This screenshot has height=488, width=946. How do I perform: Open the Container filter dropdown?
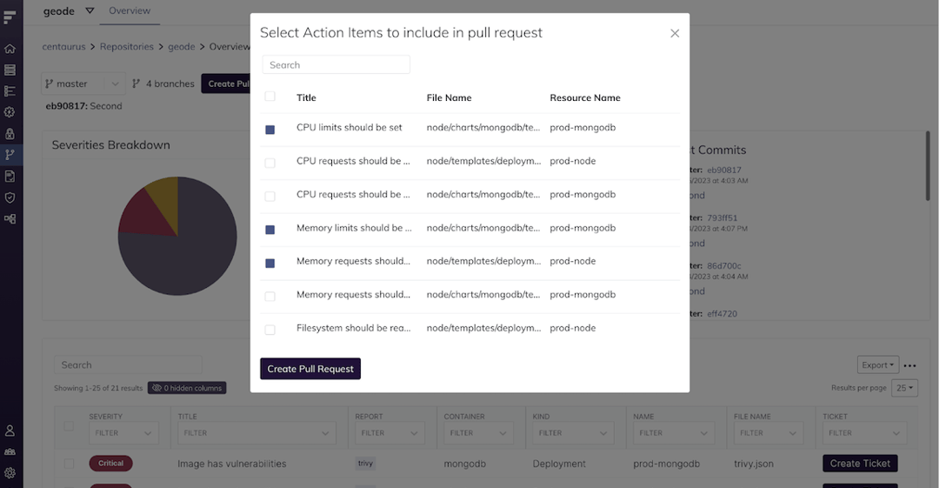click(478, 433)
